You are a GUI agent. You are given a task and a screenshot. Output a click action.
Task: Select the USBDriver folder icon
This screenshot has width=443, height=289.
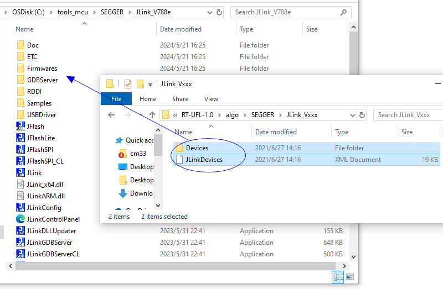point(20,114)
